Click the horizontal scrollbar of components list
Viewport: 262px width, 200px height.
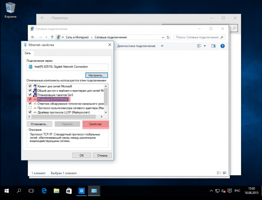[65, 117]
